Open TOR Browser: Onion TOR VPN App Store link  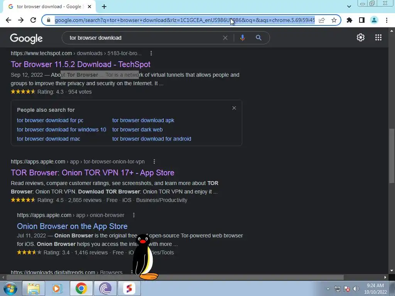click(93, 173)
